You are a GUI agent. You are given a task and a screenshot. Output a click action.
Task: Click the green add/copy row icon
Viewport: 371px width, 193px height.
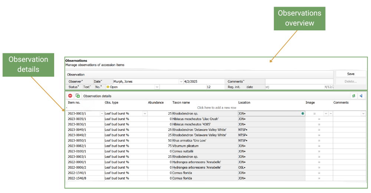coord(78,96)
